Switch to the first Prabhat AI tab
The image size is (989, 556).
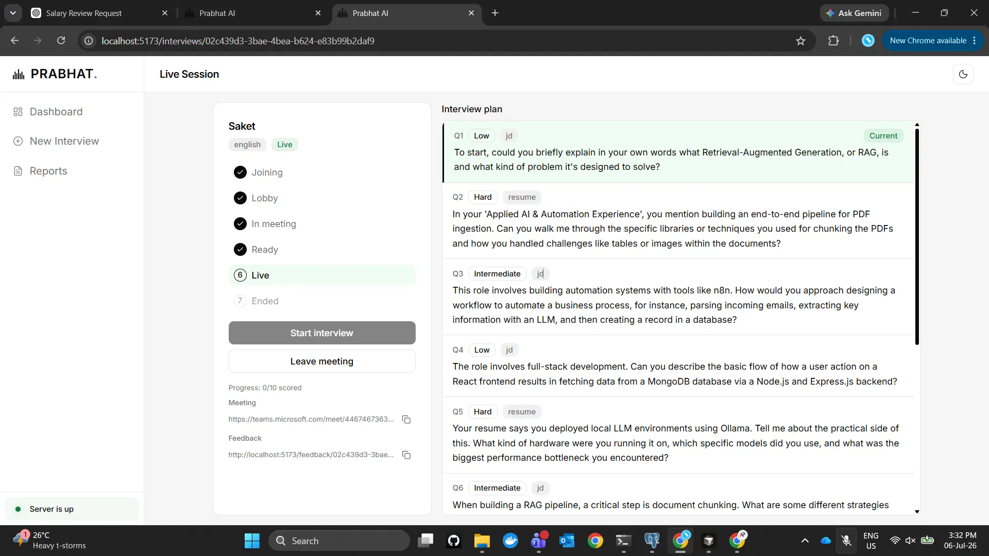pyautogui.click(x=252, y=13)
